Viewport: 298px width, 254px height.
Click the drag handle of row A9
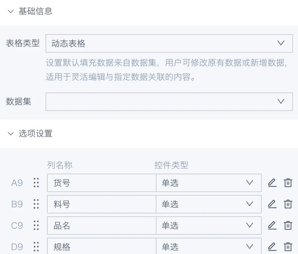tap(36, 183)
